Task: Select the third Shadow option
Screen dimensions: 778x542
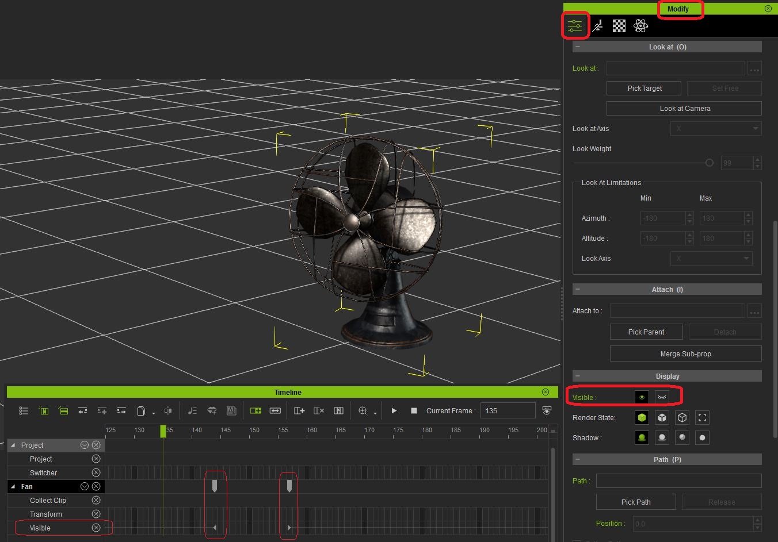Action: click(x=682, y=437)
